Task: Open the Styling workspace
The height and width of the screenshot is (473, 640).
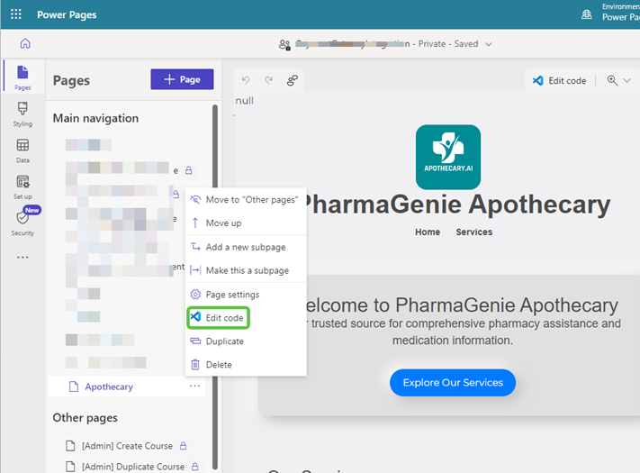Action: pyautogui.click(x=23, y=114)
